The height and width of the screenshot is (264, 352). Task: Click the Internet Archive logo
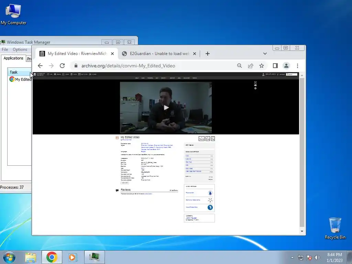pos(39,74)
